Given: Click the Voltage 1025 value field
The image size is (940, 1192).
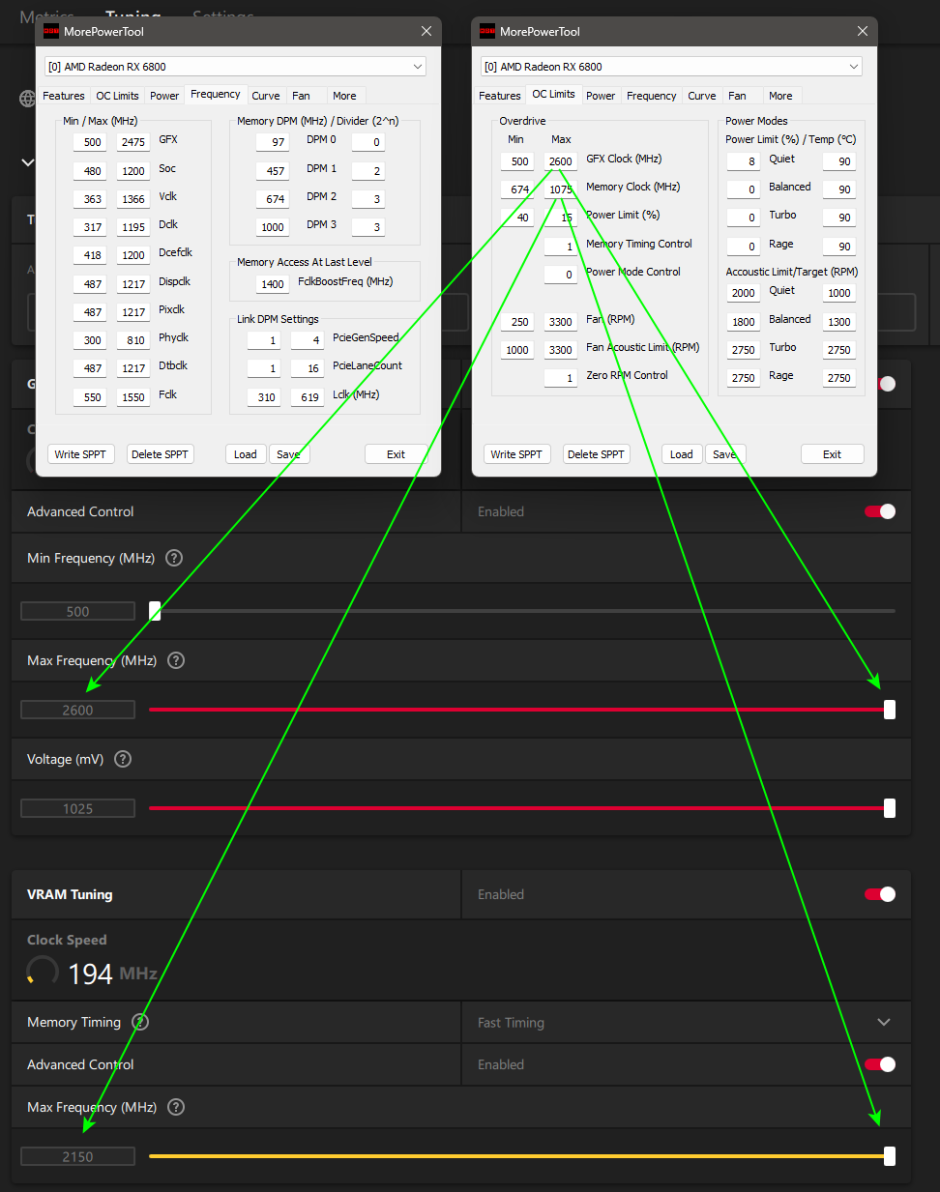Looking at the screenshot, I should (x=78, y=808).
